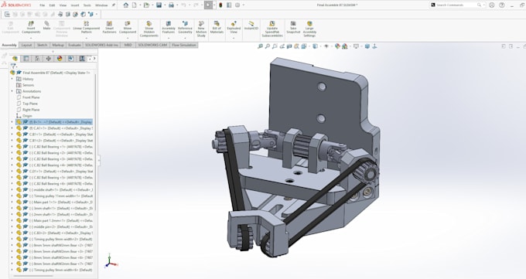This screenshot has width=526, height=279.
Task: Open the DisplayManager color wheel tab
Action: 60,58
